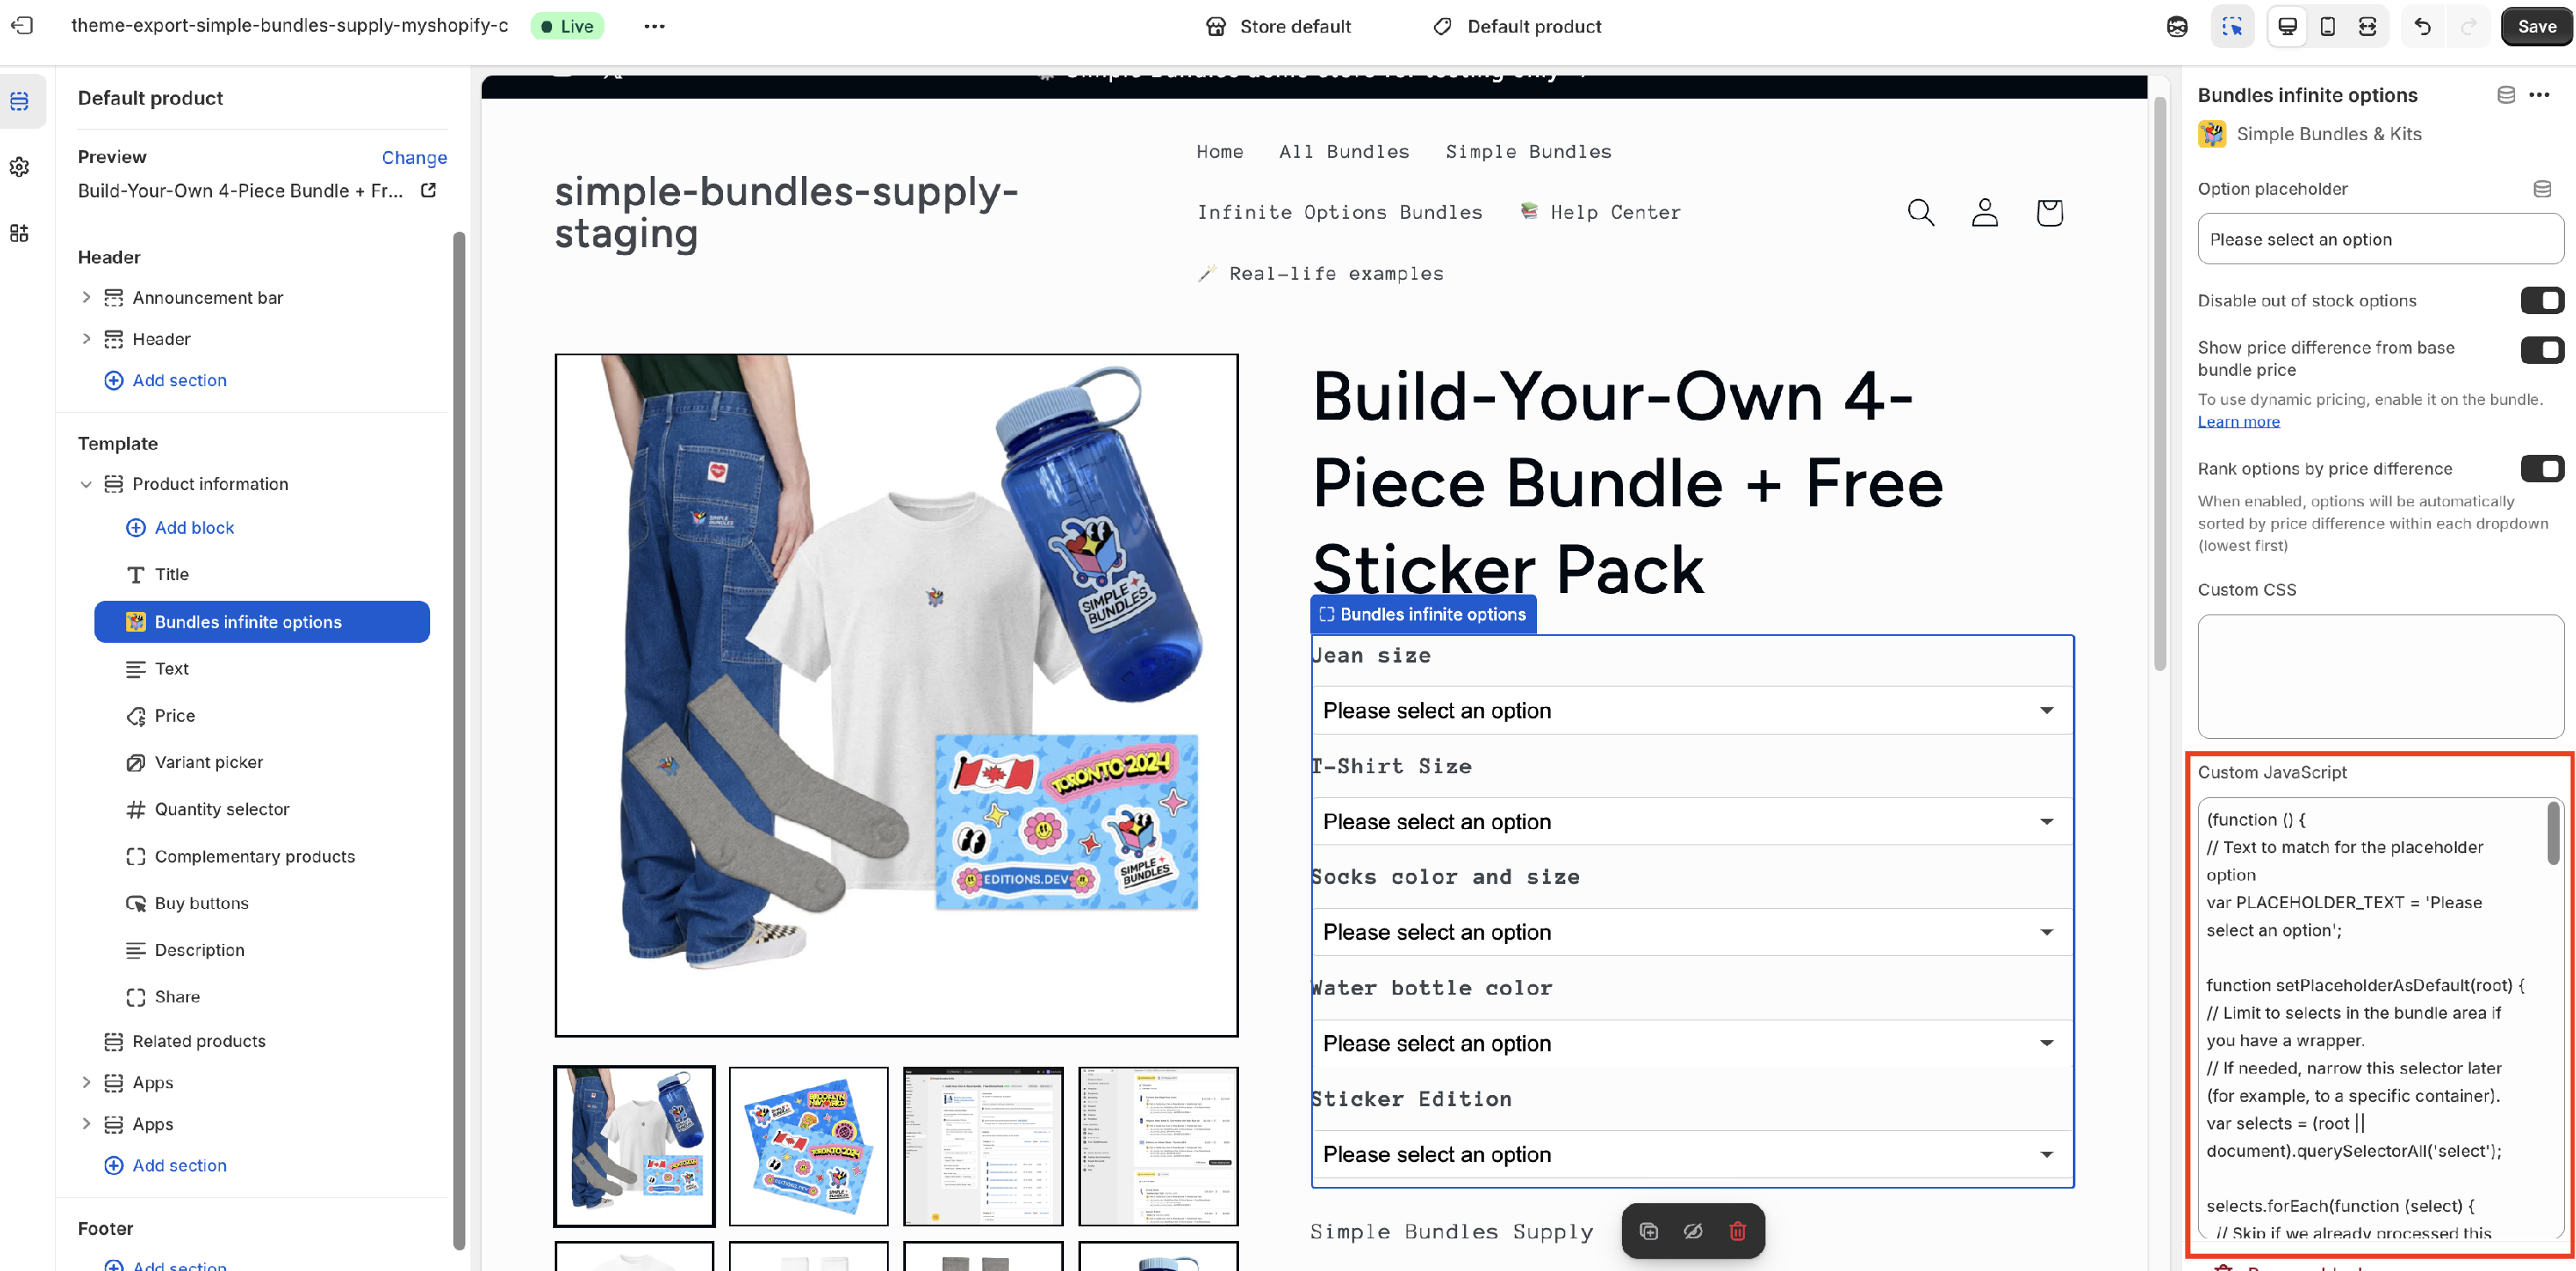This screenshot has height=1271, width=2576.
Task: Toggle Rank options by price difference
Action: click(2541, 468)
